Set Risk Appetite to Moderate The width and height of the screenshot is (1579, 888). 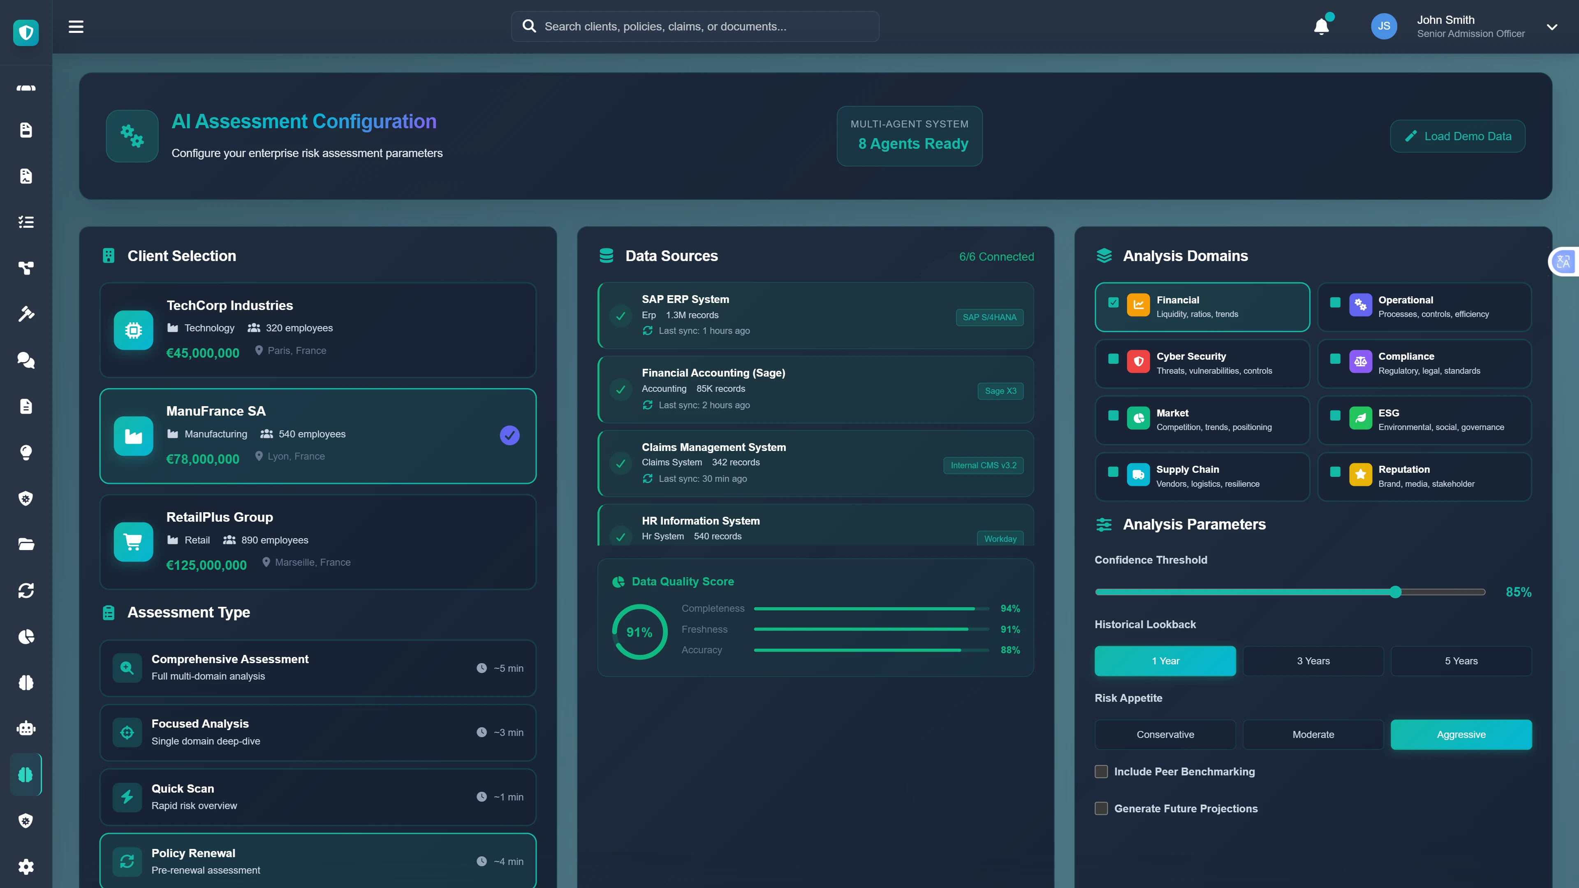pos(1313,734)
